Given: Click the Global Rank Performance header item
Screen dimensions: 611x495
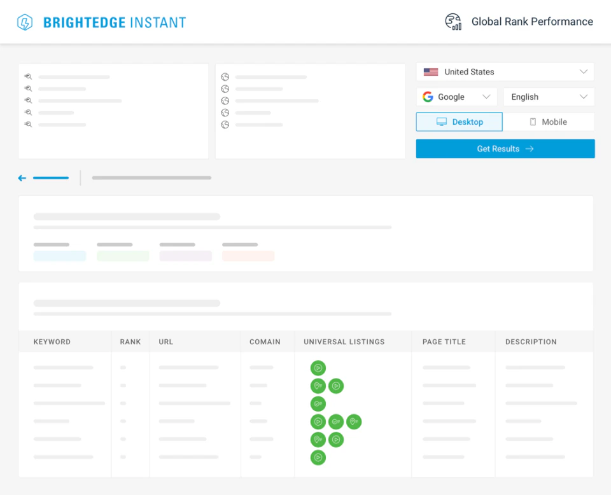Looking at the screenshot, I should (x=532, y=21).
